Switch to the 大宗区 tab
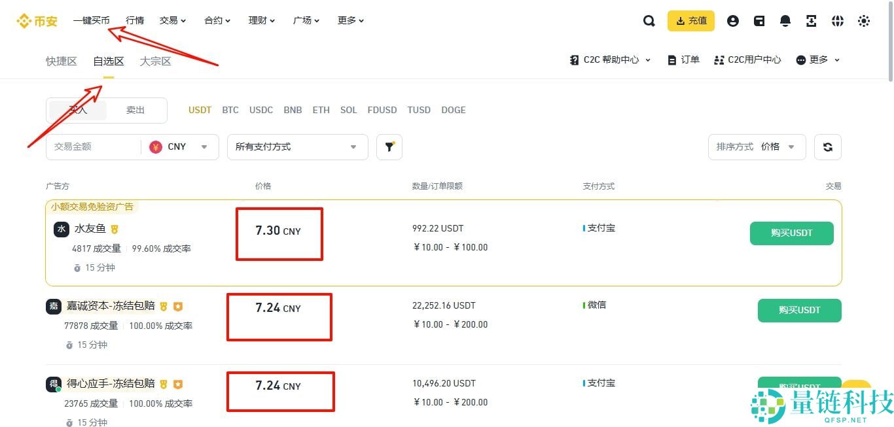 click(155, 61)
